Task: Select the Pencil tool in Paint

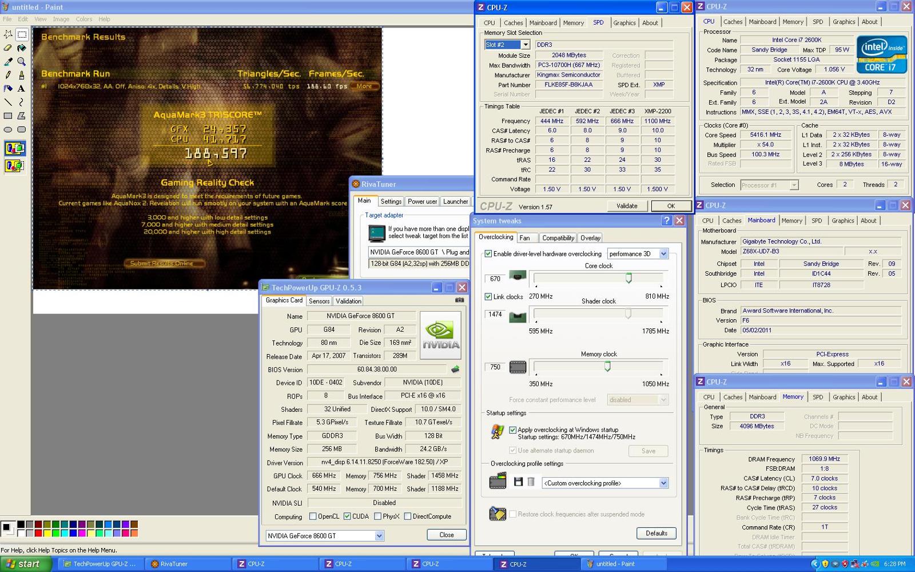Action: pos(8,75)
